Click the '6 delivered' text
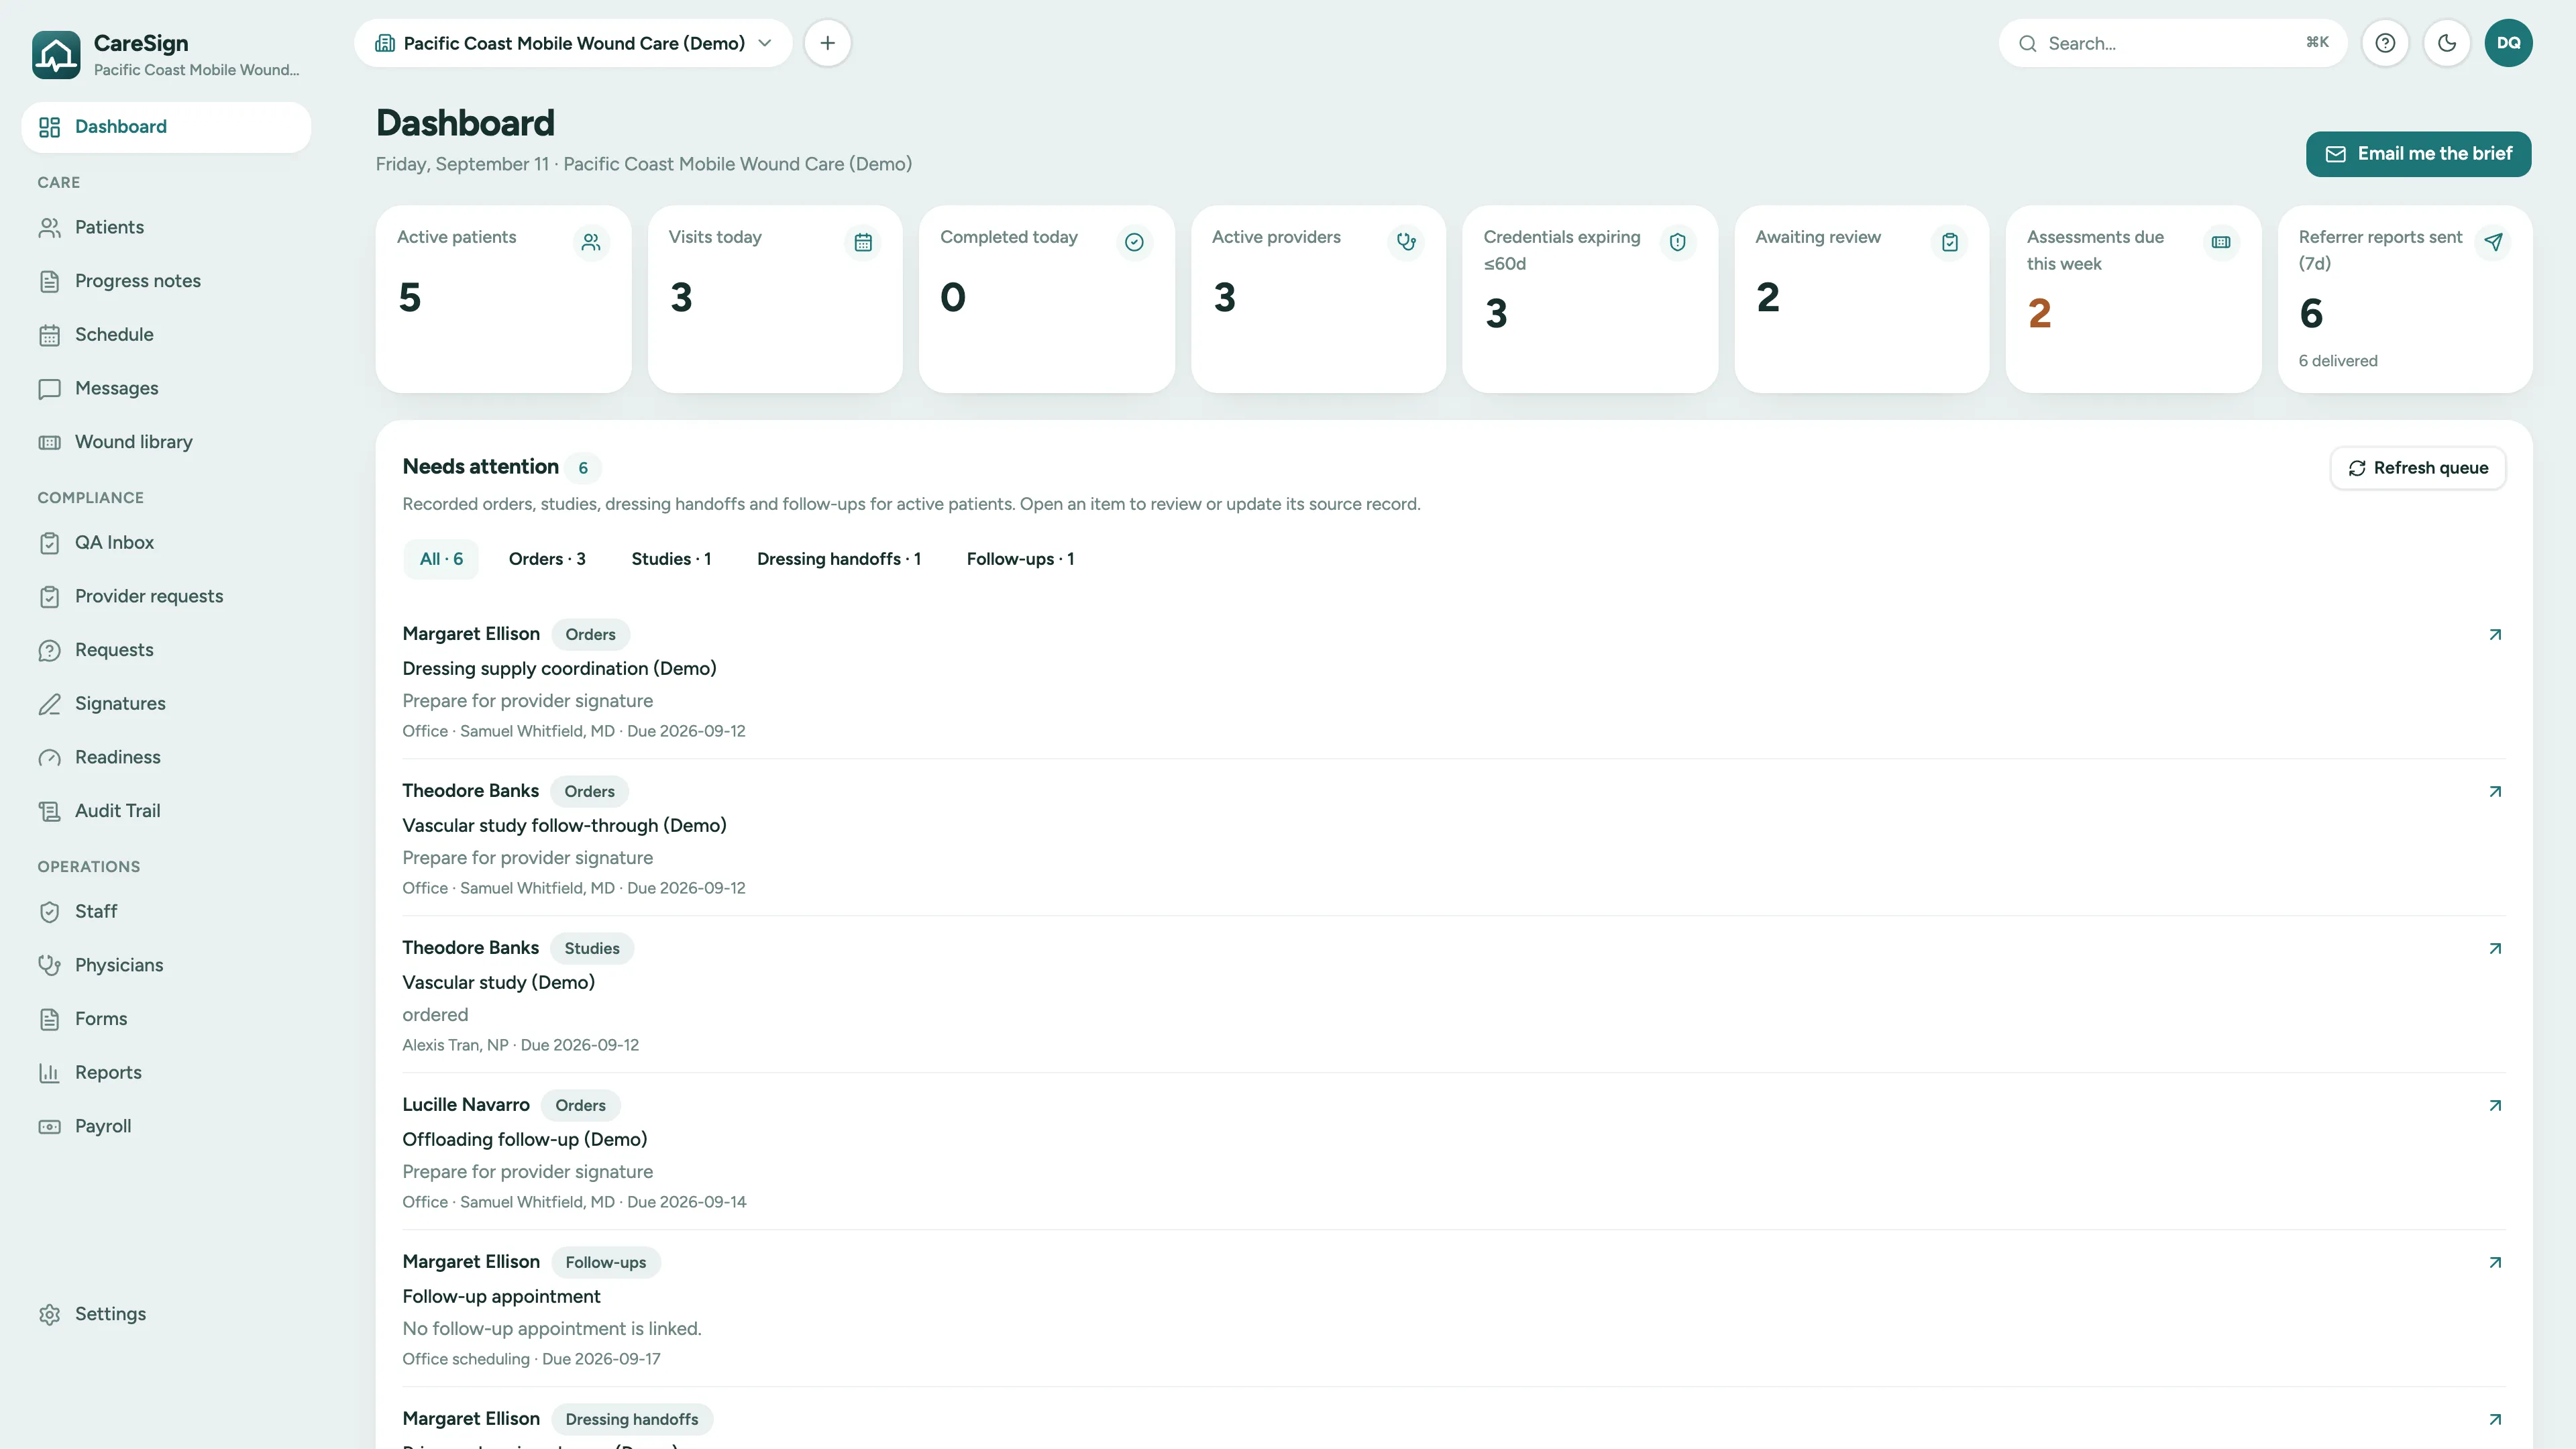Screen dimensions: 2576x1449 pyautogui.click(x=2338, y=361)
